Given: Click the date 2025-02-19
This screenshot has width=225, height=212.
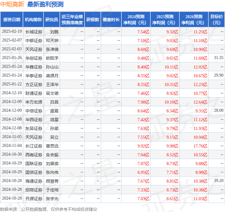Looking at the screenshot, I should pos(12,31).
